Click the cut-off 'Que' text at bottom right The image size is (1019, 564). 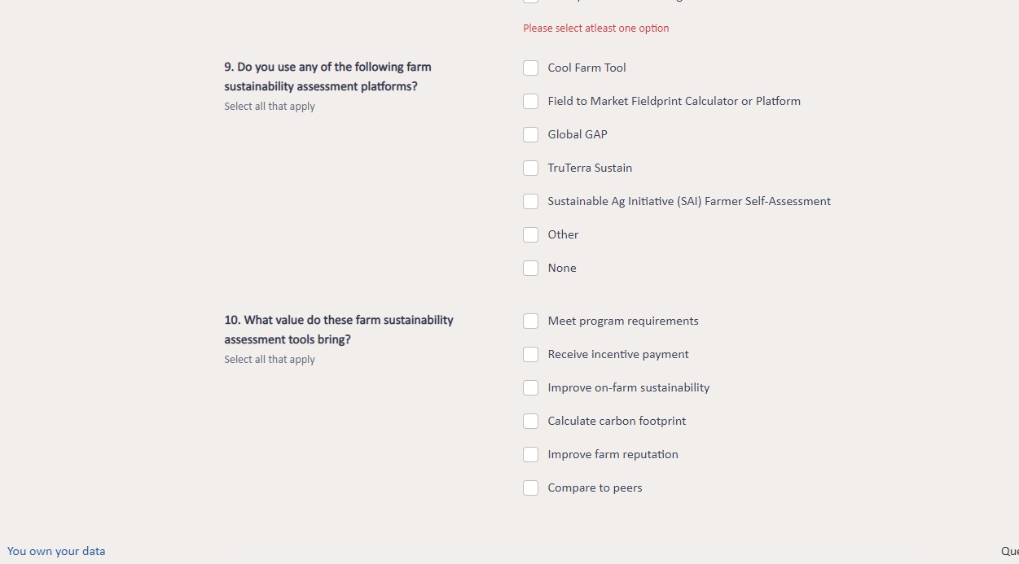pyautogui.click(x=1009, y=551)
